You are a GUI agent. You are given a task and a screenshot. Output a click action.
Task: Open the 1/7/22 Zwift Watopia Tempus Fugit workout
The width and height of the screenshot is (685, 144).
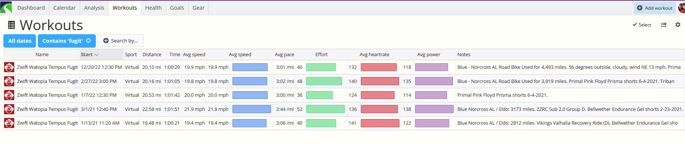click(x=48, y=95)
